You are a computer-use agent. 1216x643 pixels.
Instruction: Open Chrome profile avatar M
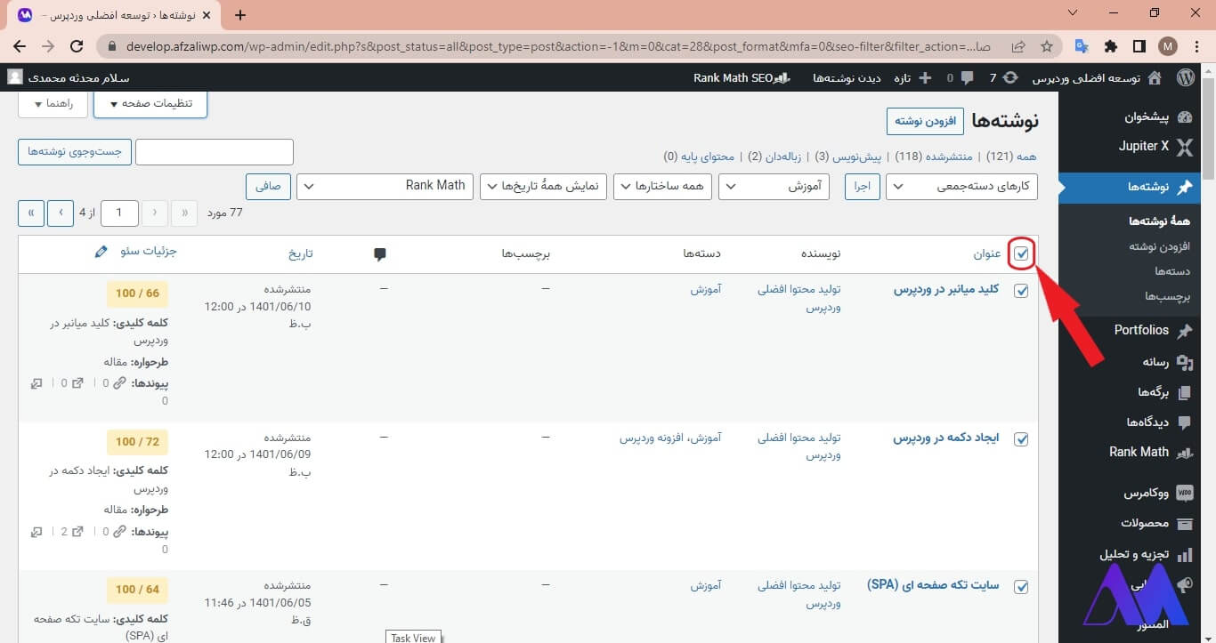(1168, 46)
